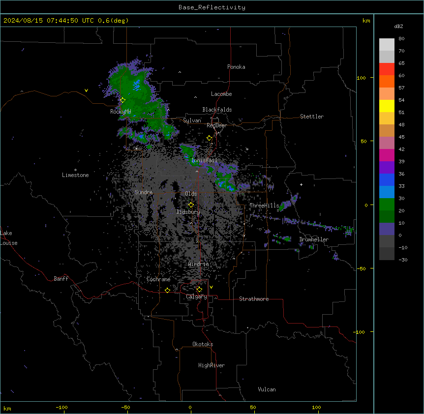
Task: Click the yellow V marker east of Calgary
Action: (x=211, y=287)
